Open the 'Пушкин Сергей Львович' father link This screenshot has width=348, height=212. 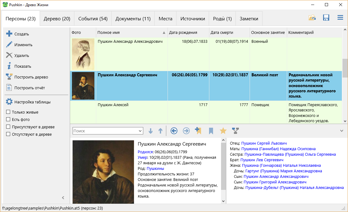(x=264, y=143)
